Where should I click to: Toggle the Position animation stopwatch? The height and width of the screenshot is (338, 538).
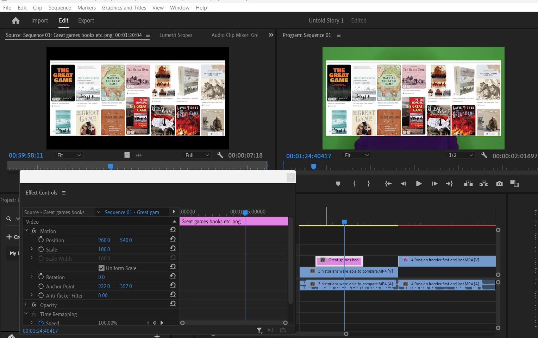click(41, 240)
